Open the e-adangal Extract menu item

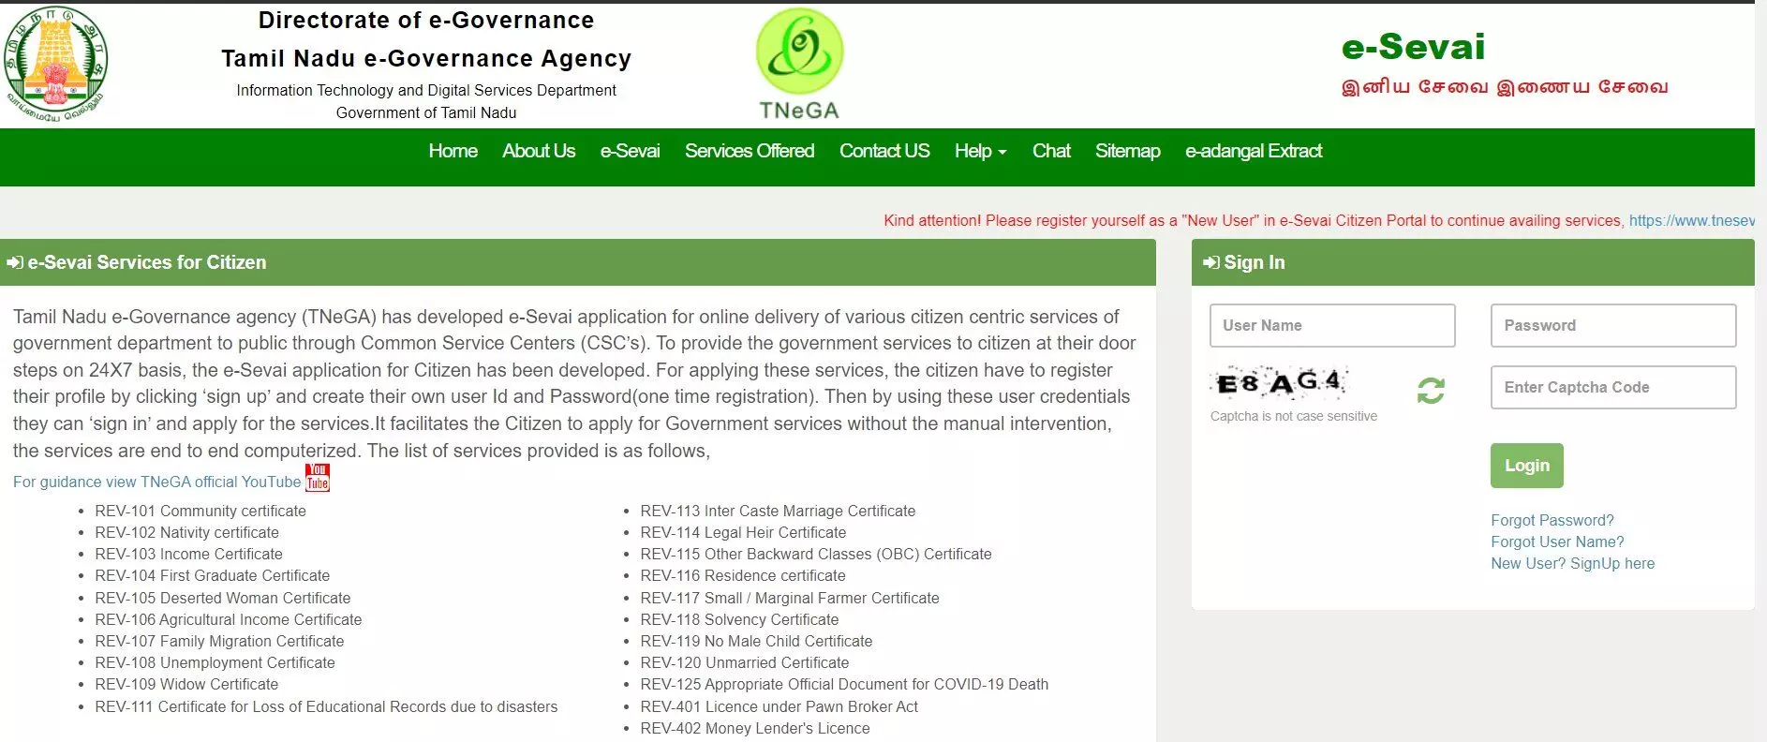1253,151
